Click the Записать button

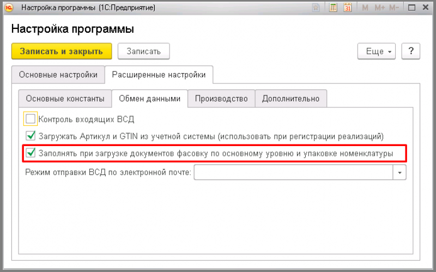(143, 51)
